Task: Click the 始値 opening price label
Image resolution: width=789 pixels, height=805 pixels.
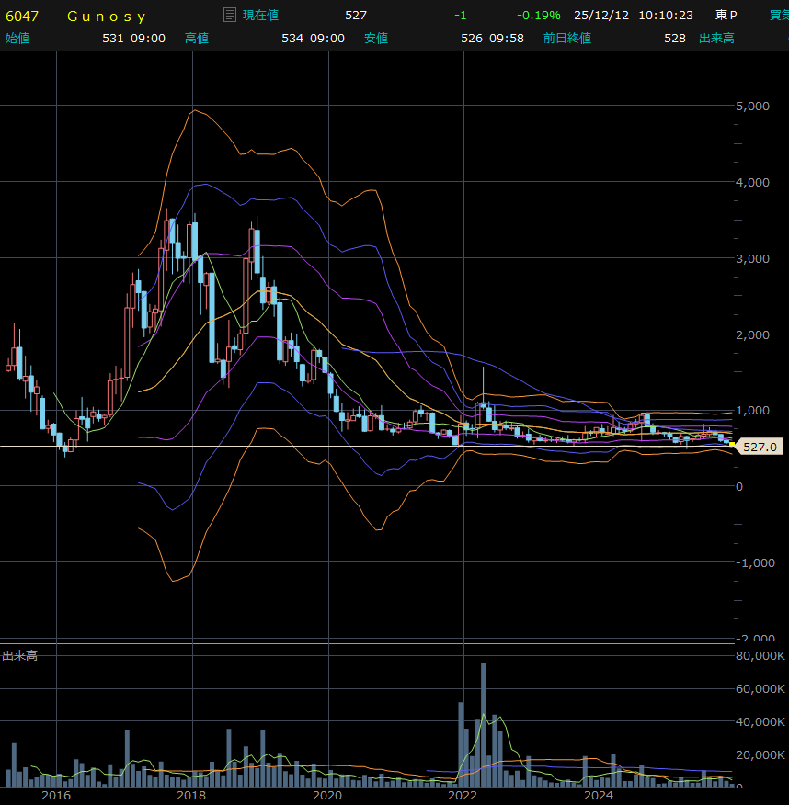Action: 17,38
